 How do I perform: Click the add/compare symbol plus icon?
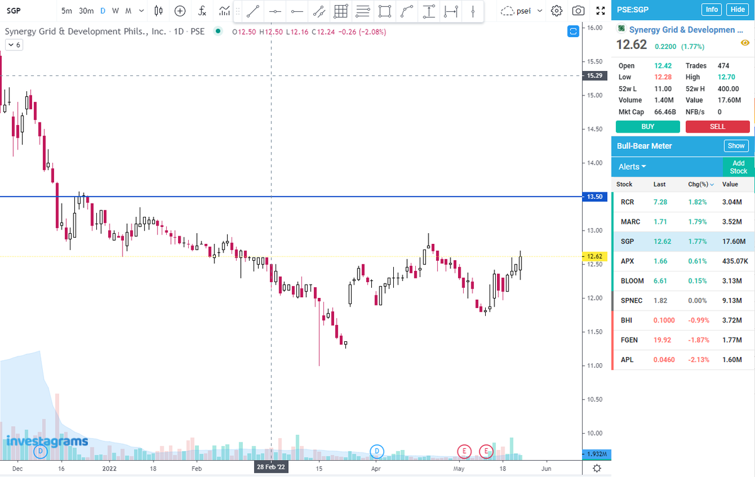[x=180, y=11]
